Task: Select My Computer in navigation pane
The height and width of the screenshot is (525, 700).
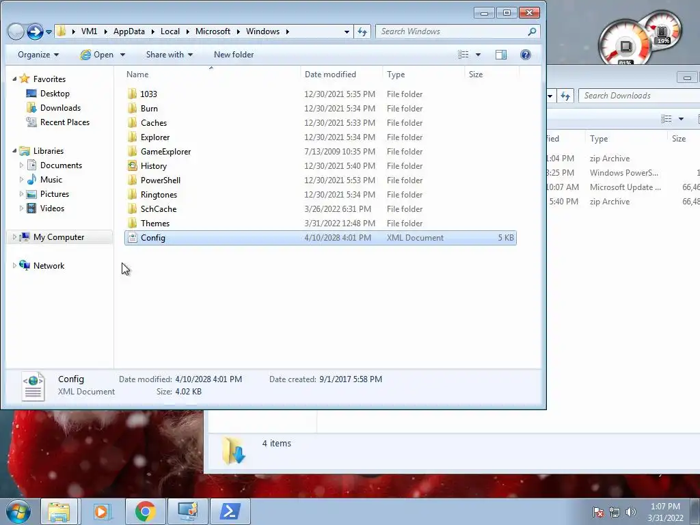Action: tap(59, 237)
